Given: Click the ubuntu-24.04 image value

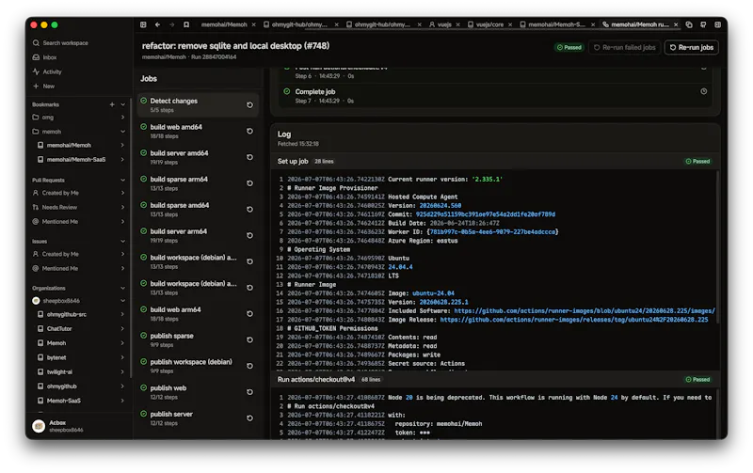Looking at the screenshot, I should [x=433, y=293].
